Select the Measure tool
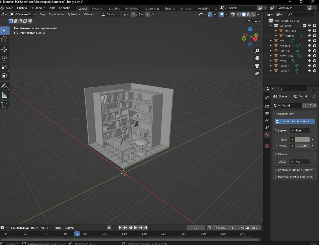 click(x=5, y=95)
